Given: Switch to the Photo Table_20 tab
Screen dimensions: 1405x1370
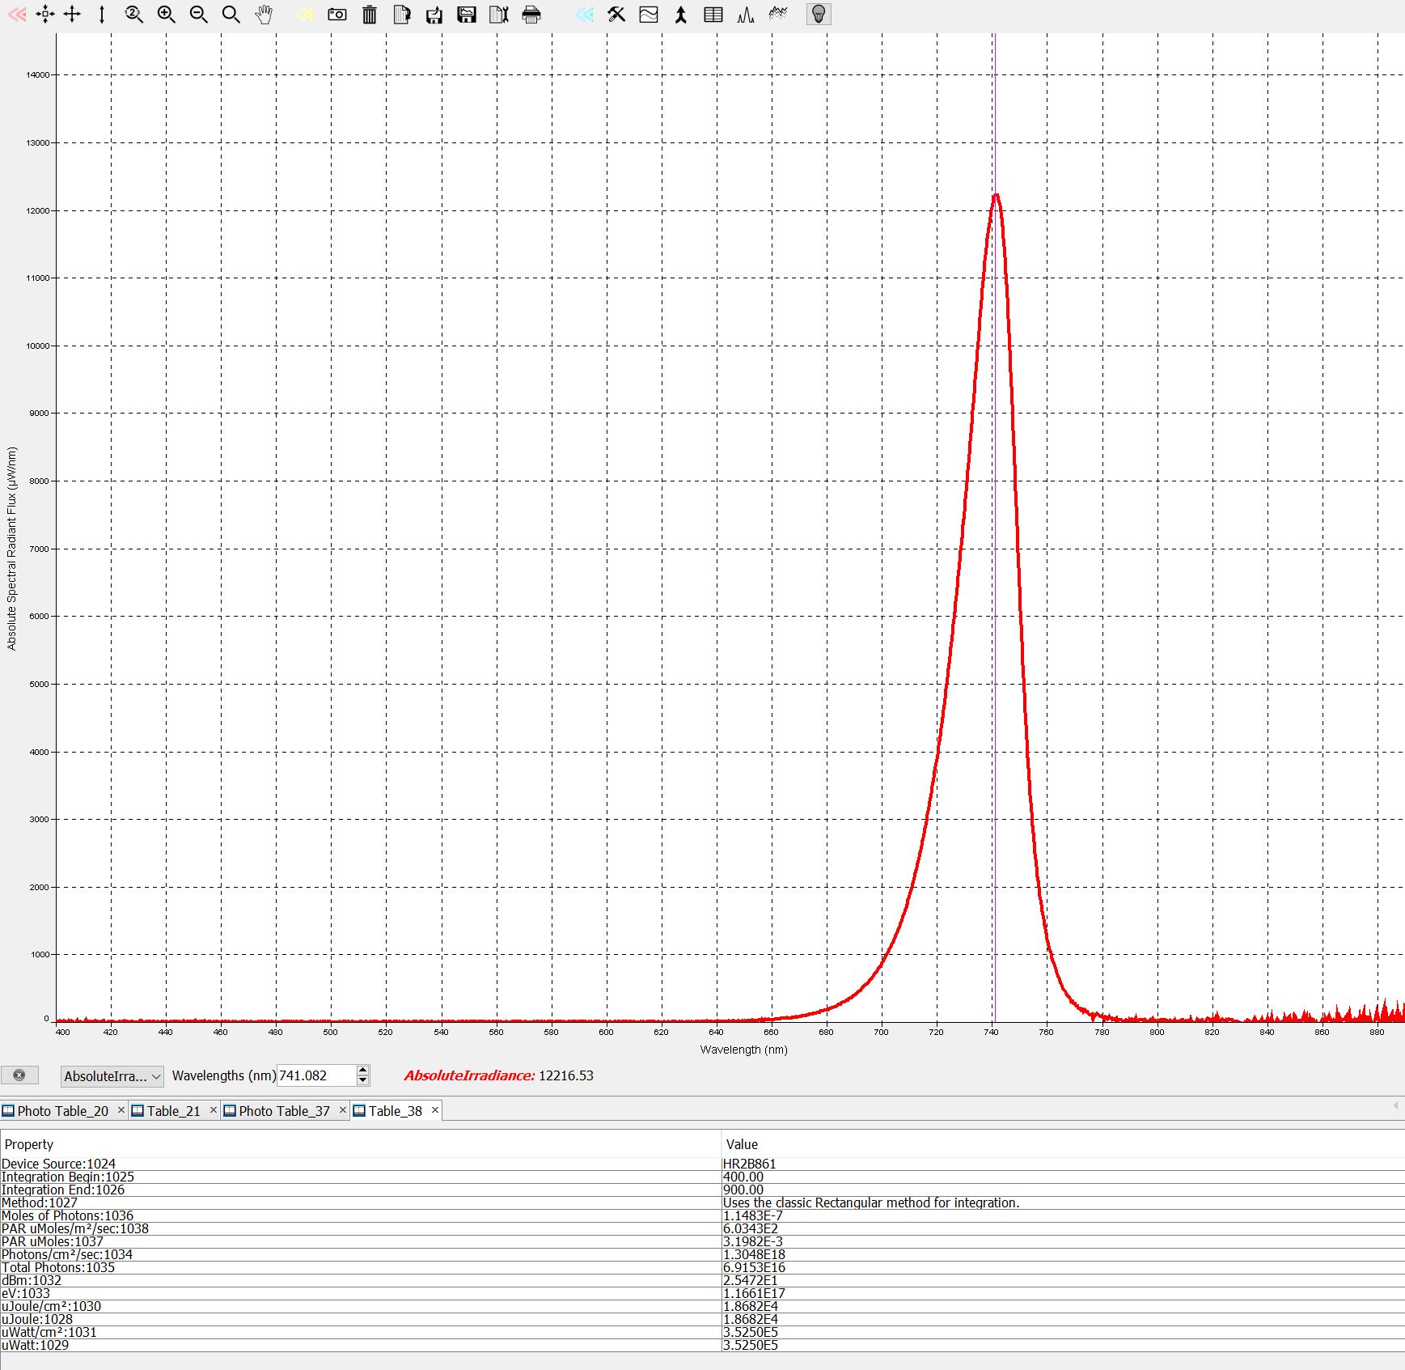Looking at the screenshot, I should coord(62,1111).
